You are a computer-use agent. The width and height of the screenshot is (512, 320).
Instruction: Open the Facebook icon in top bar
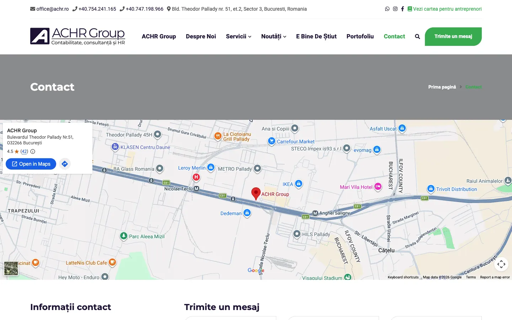tap(402, 9)
